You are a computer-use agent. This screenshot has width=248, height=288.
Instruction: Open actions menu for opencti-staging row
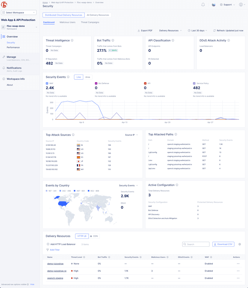(x=238, y=278)
